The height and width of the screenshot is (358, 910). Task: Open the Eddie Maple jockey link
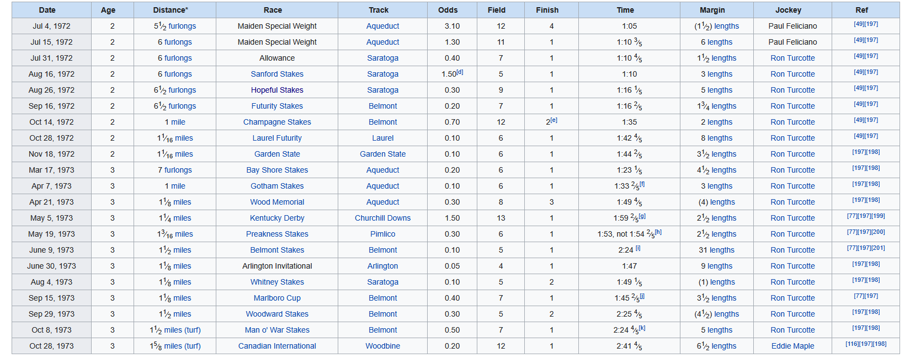[x=792, y=346]
